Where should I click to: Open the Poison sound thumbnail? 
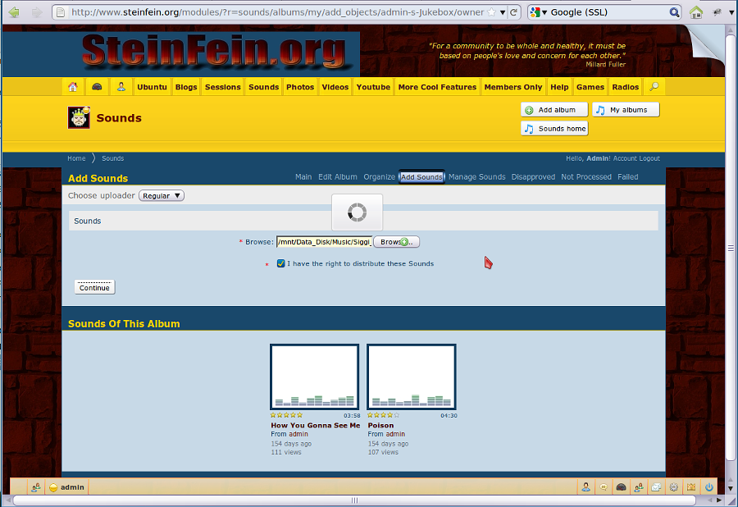point(411,377)
